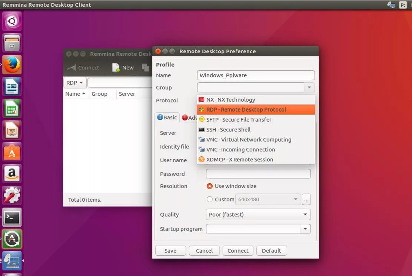Image resolution: width=412 pixels, height=276 pixels.
Task: Launch LibreOffice Impress from dock
Action: [12, 130]
